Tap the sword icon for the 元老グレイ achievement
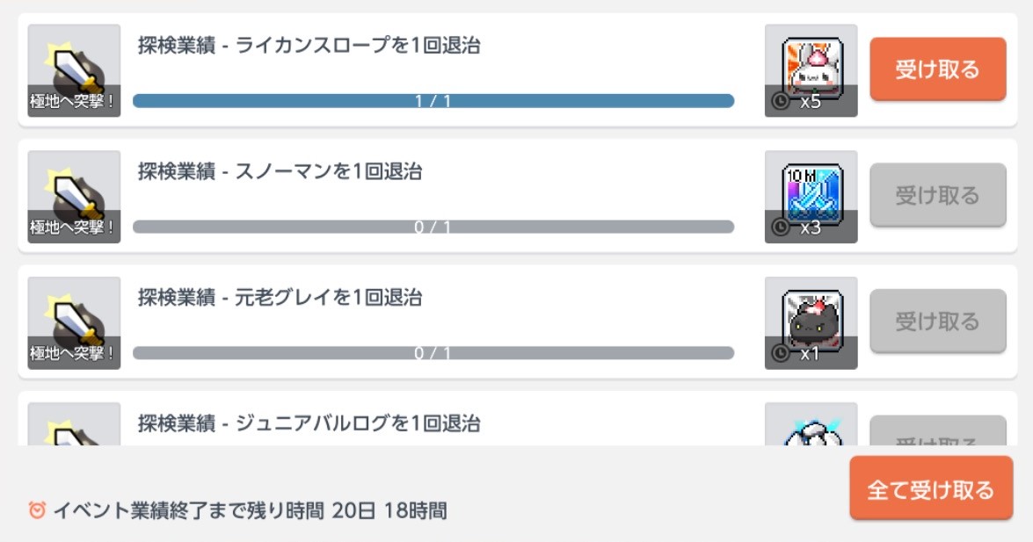 coord(74,322)
